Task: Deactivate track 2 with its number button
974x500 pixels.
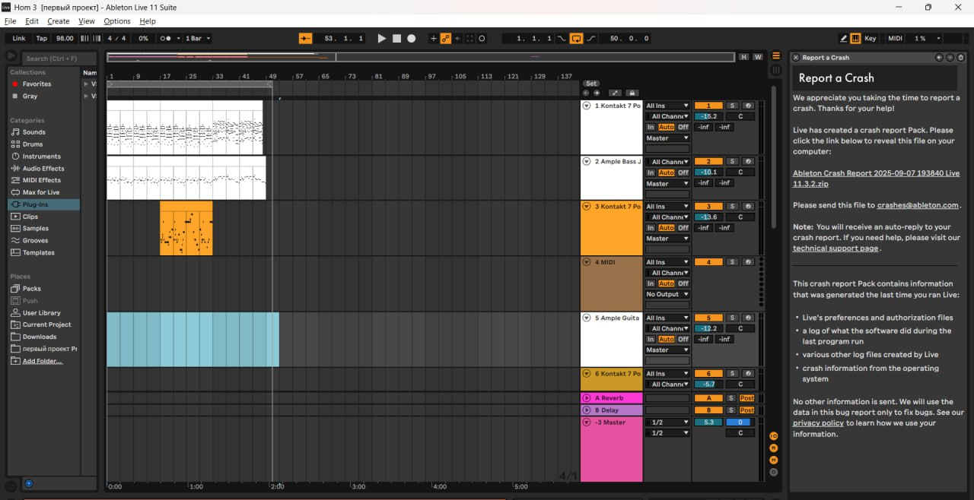Action: click(708, 161)
